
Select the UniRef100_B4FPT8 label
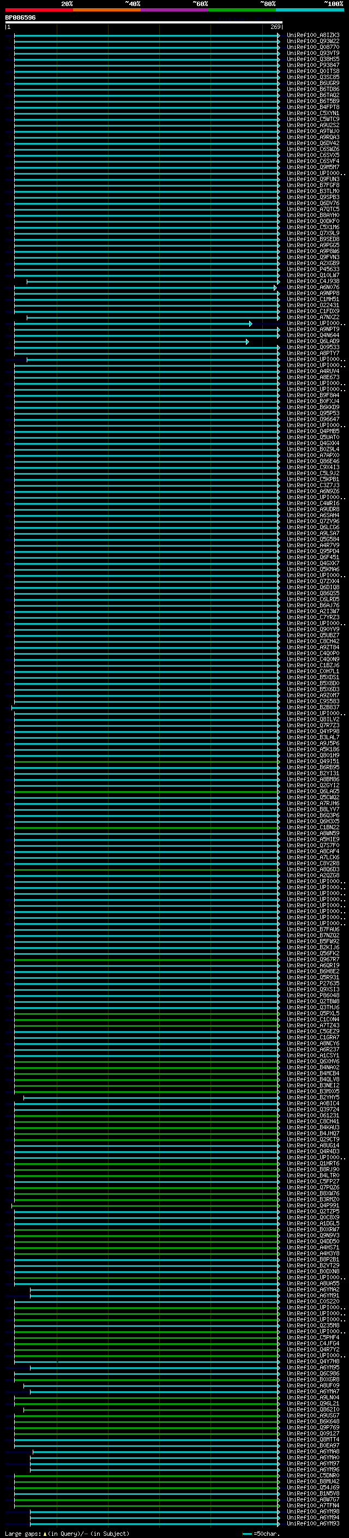tap(313, 107)
